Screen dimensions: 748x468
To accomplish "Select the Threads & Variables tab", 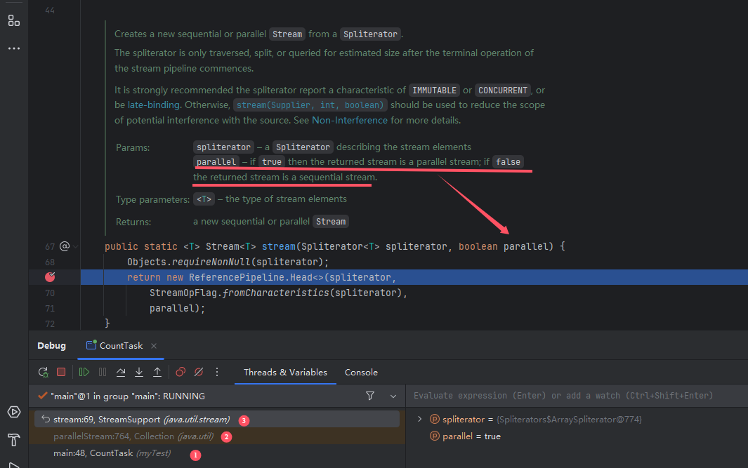I will (x=285, y=373).
